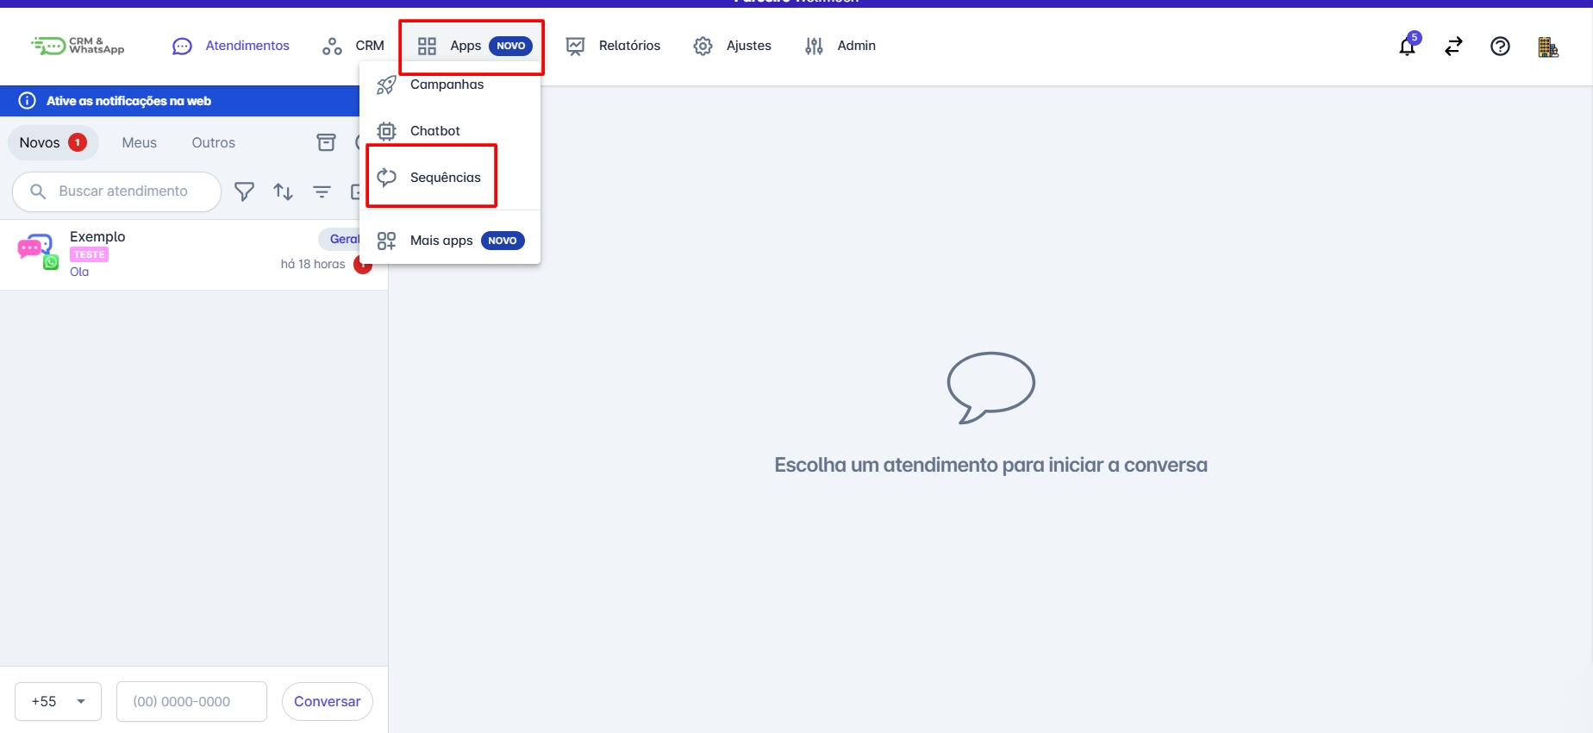Switch to the Meus tab

click(140, 142)
